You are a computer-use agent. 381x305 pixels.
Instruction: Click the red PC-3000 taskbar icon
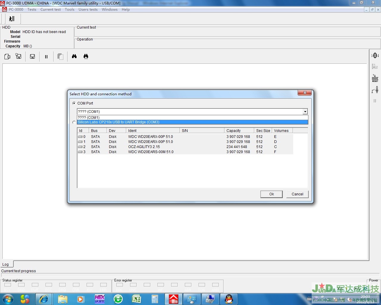(x=174, y=299)
